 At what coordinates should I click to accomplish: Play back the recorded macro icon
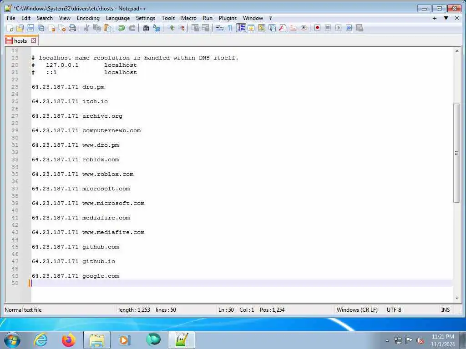[x=338, y=28]
